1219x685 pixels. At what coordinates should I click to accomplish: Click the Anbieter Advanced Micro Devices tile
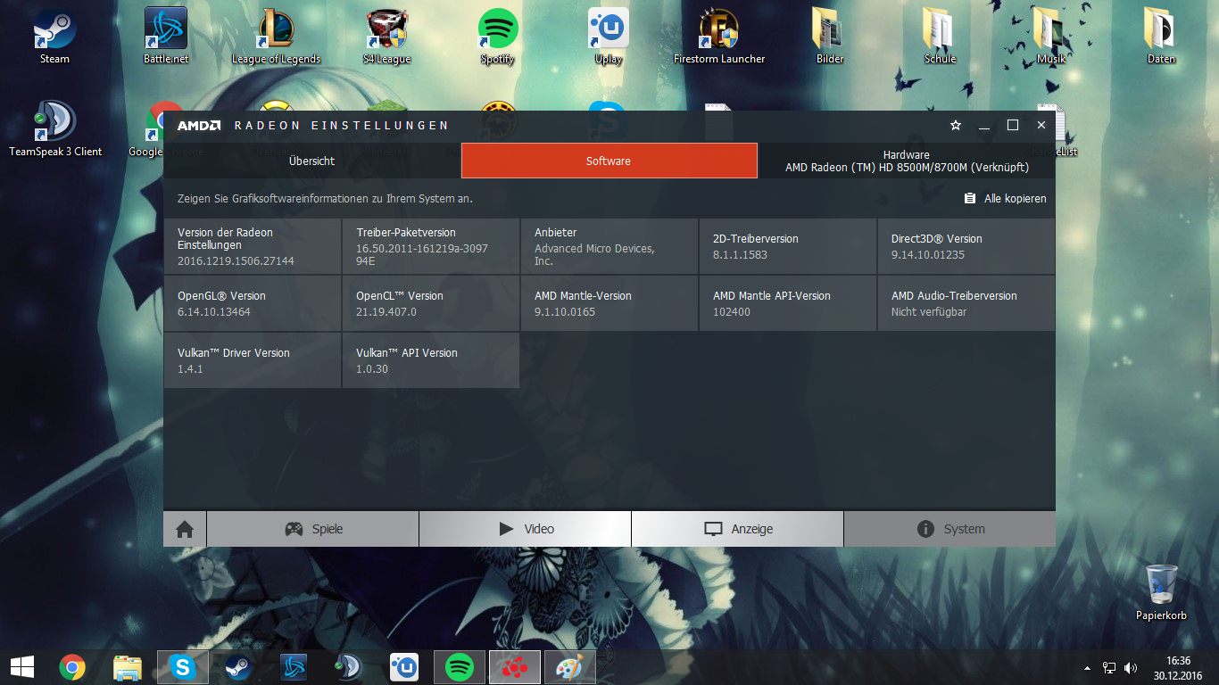(609, 246)
